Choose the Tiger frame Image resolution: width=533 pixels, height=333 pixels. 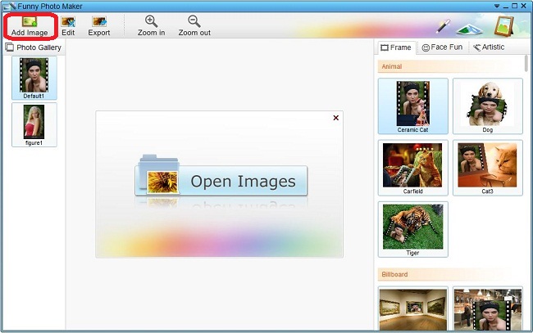click(x=412, y=229)
